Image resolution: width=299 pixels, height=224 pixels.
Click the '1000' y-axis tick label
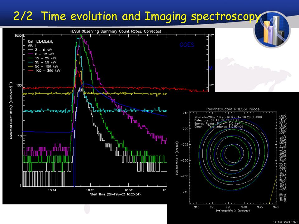(18, 35)
